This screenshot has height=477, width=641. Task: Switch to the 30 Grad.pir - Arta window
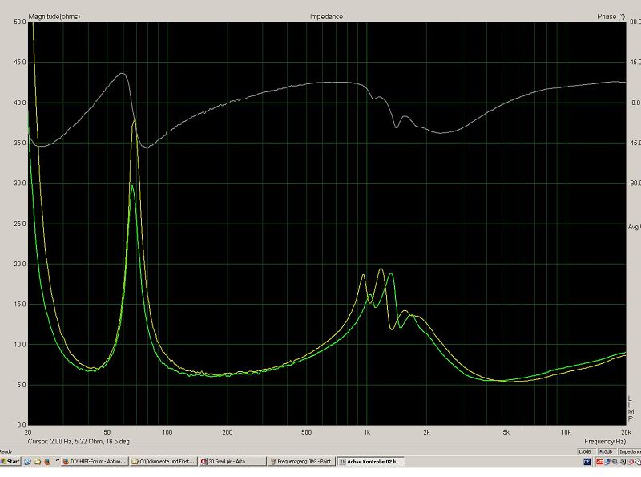(x=232, y=462)
